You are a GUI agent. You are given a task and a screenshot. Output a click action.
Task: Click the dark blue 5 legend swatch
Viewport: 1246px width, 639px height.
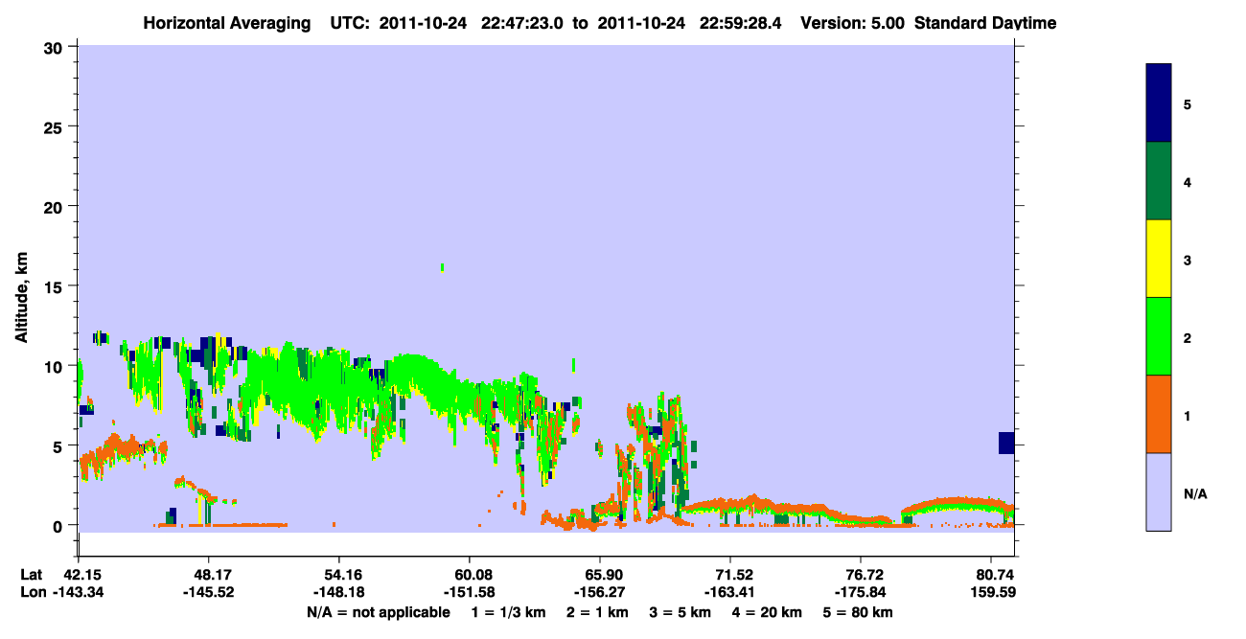click(1159, 103)
